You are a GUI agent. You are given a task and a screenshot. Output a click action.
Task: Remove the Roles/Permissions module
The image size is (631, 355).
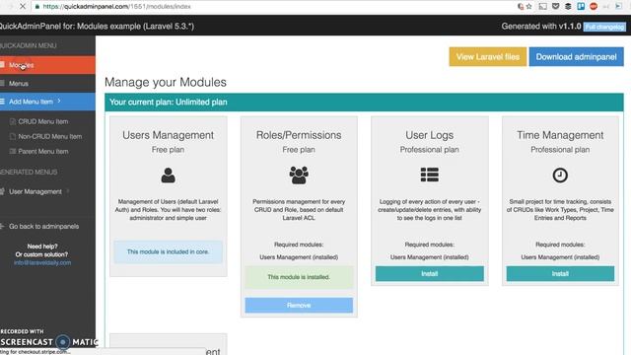(x=299, y=305)
